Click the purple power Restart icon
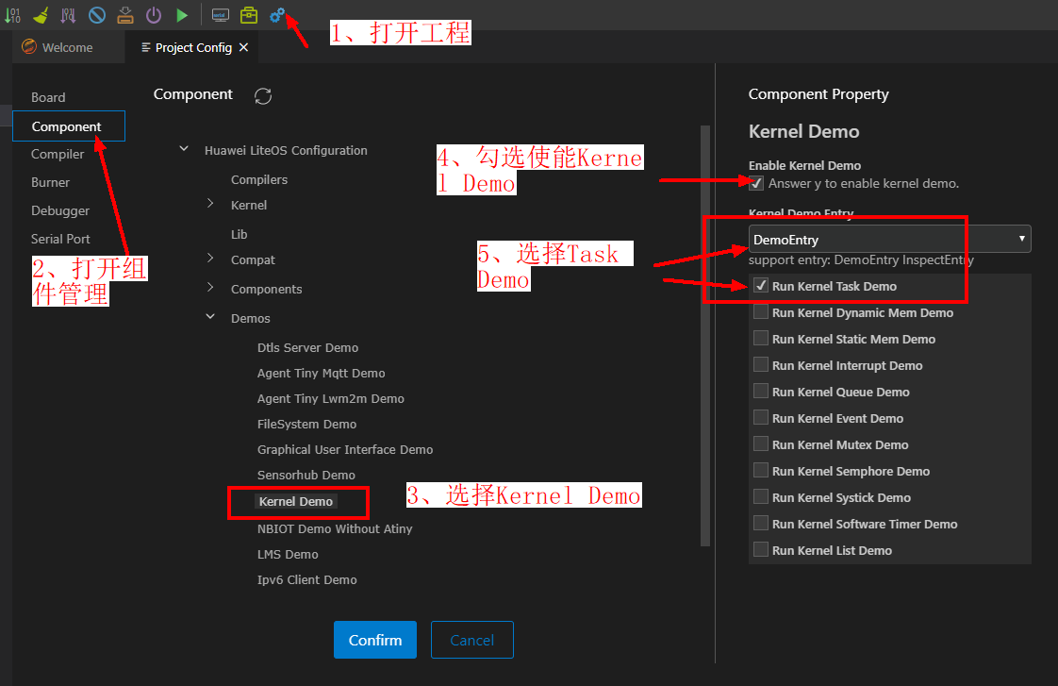The width and height of the screenshot is (1058, 686). (154, 15)
